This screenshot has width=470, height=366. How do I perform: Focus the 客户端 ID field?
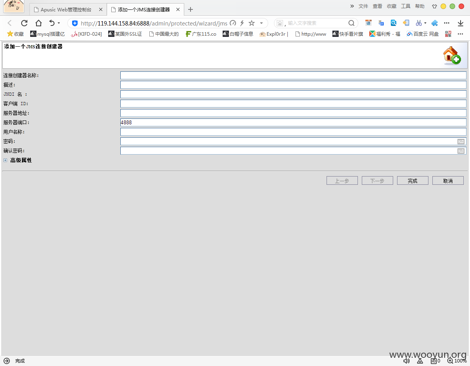[293, 104]
